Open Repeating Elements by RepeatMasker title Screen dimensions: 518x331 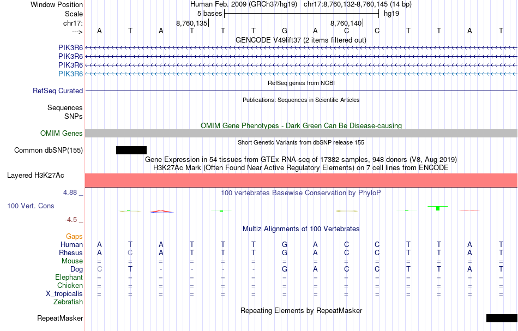301,311
